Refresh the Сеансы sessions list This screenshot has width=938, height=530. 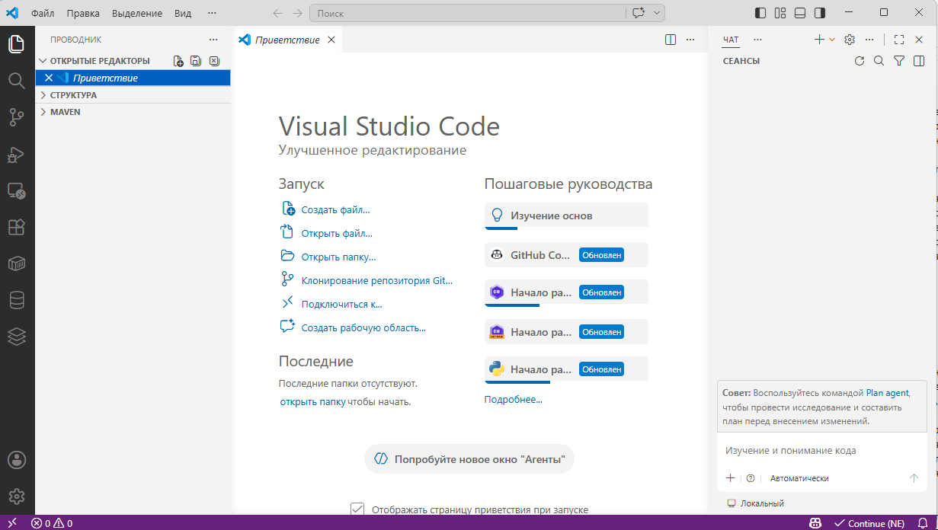[x=860, y=61]
